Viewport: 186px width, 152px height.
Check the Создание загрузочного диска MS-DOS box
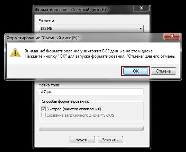(43, 115)
